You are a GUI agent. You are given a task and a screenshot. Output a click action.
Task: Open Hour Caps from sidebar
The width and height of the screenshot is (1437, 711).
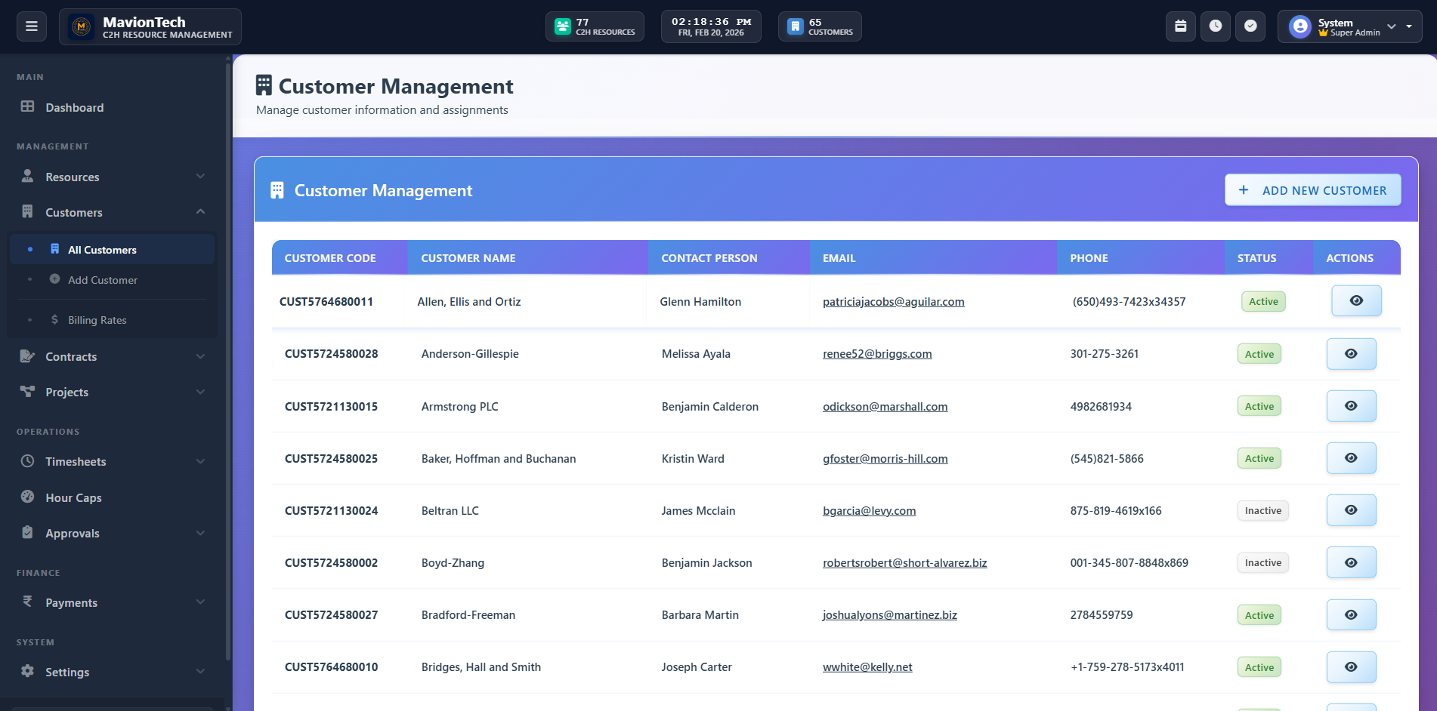(x=73, y=497)
